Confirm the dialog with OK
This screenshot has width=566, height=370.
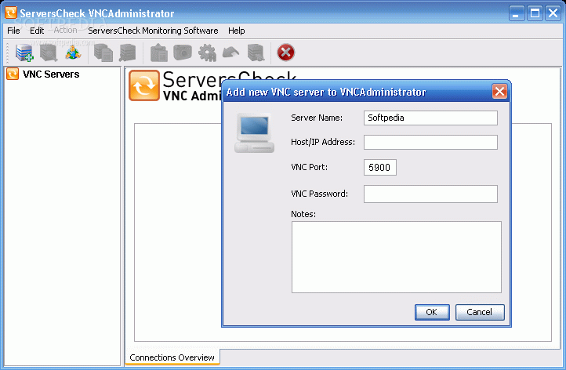point(432,312)
